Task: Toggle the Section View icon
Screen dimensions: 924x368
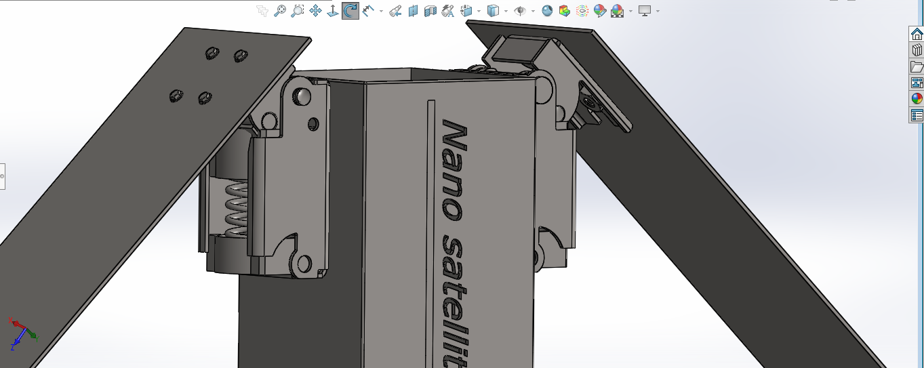Action: 413,11
